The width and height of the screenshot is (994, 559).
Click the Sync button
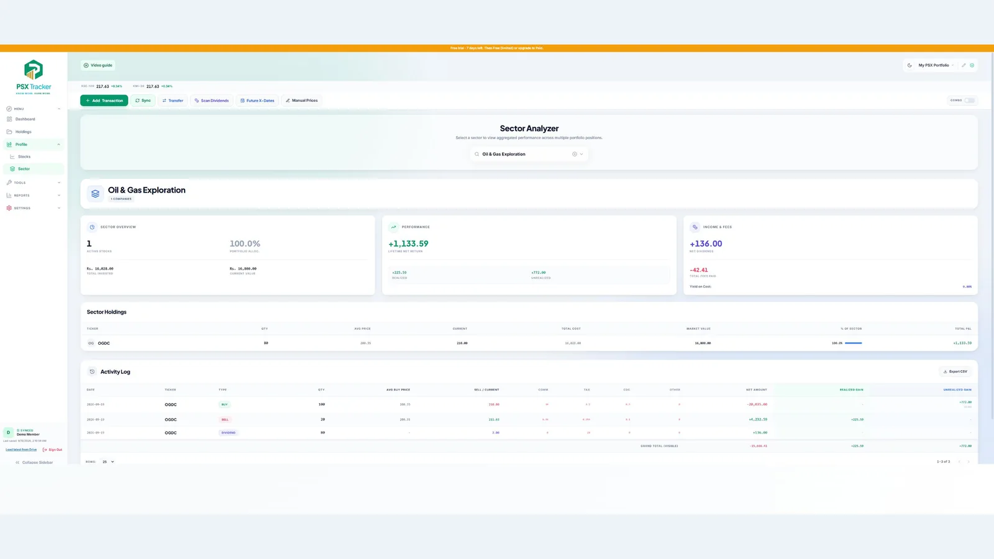143,101
